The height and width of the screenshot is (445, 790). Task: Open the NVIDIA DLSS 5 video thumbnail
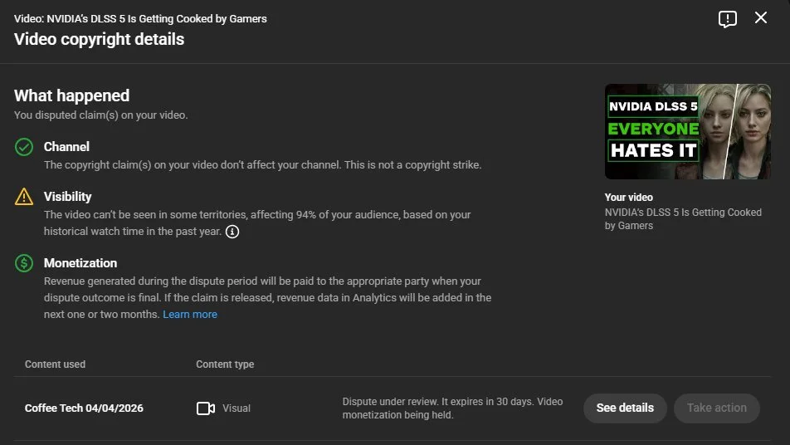[x=687, y=131]
